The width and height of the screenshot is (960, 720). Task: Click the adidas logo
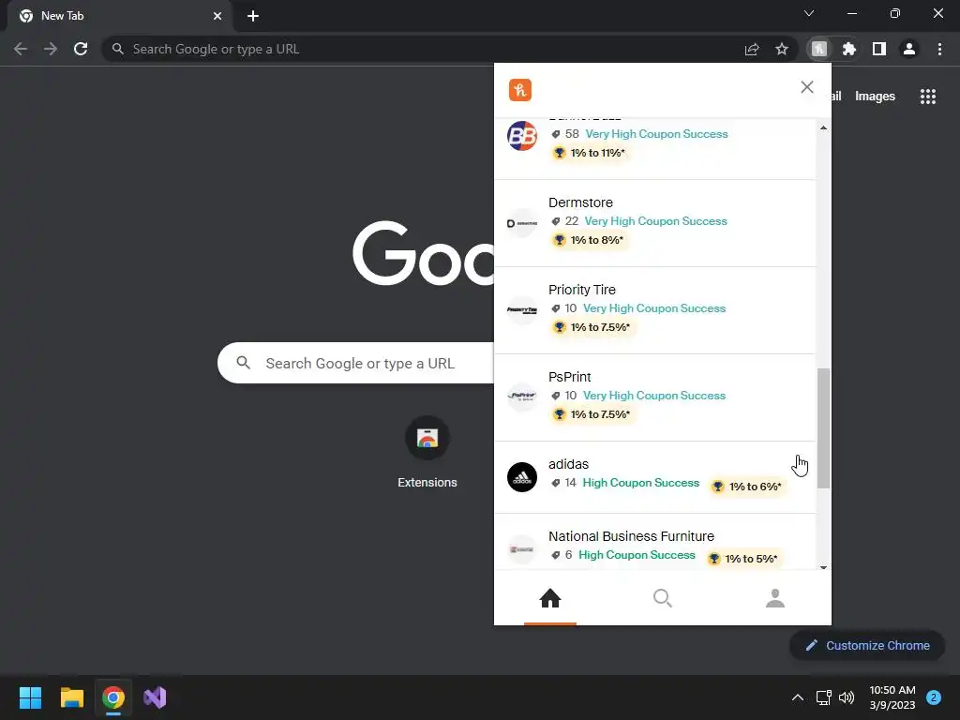pyautogui.click(x=522, y=477)
